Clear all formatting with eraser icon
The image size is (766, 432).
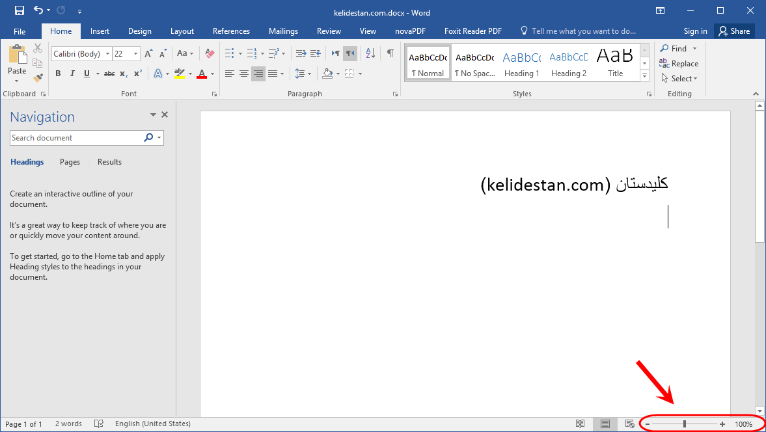click(x=210, y=54)
